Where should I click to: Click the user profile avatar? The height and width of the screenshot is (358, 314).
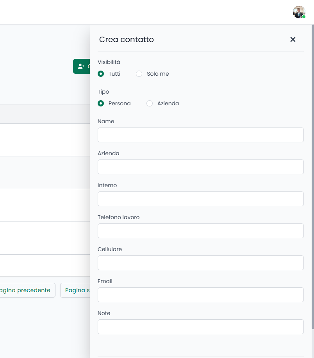tap(299, 12)
